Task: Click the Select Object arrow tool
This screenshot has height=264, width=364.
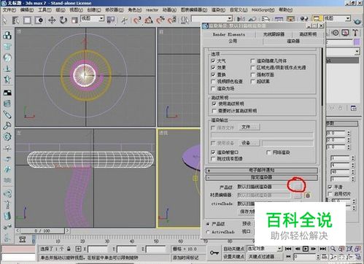Action: pyautogui.click(x=4, y=20)
